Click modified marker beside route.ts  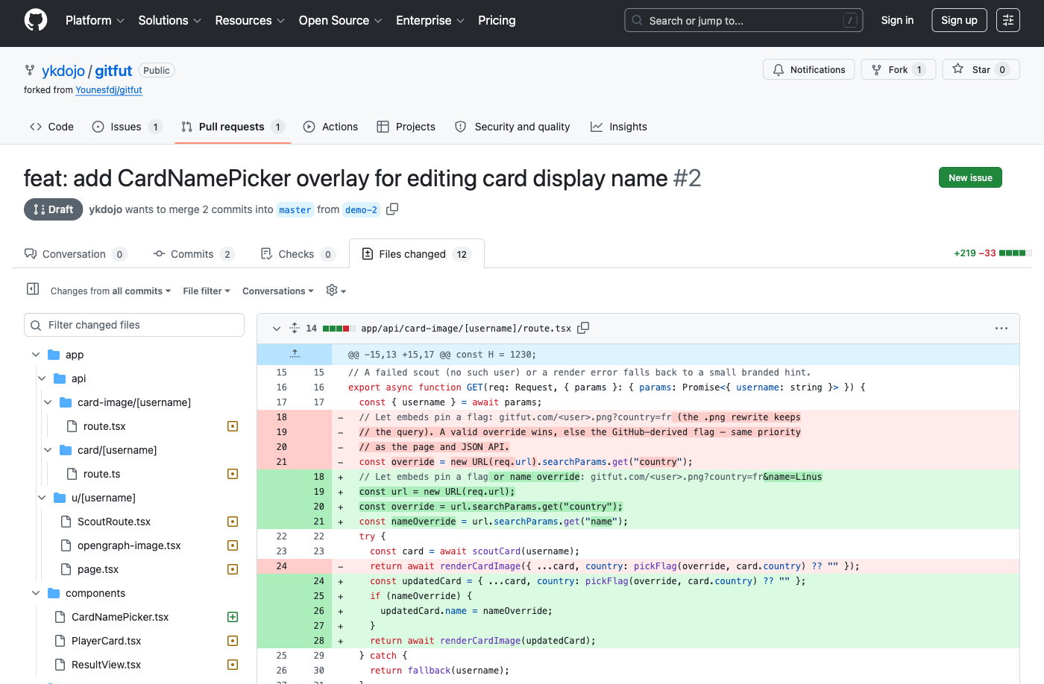233,474
